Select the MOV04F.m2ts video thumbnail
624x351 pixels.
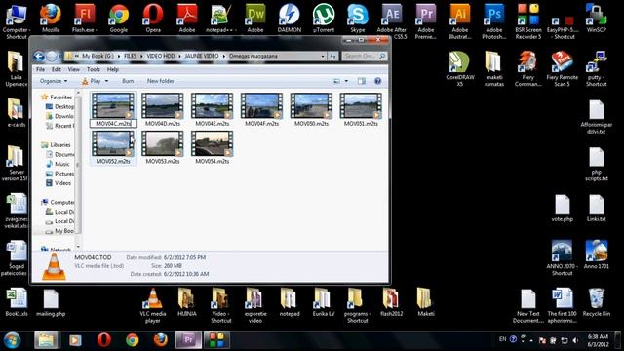pos(261,106)
